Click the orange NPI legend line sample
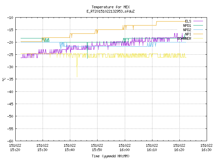The image size is (213, 159). [198, 34]
